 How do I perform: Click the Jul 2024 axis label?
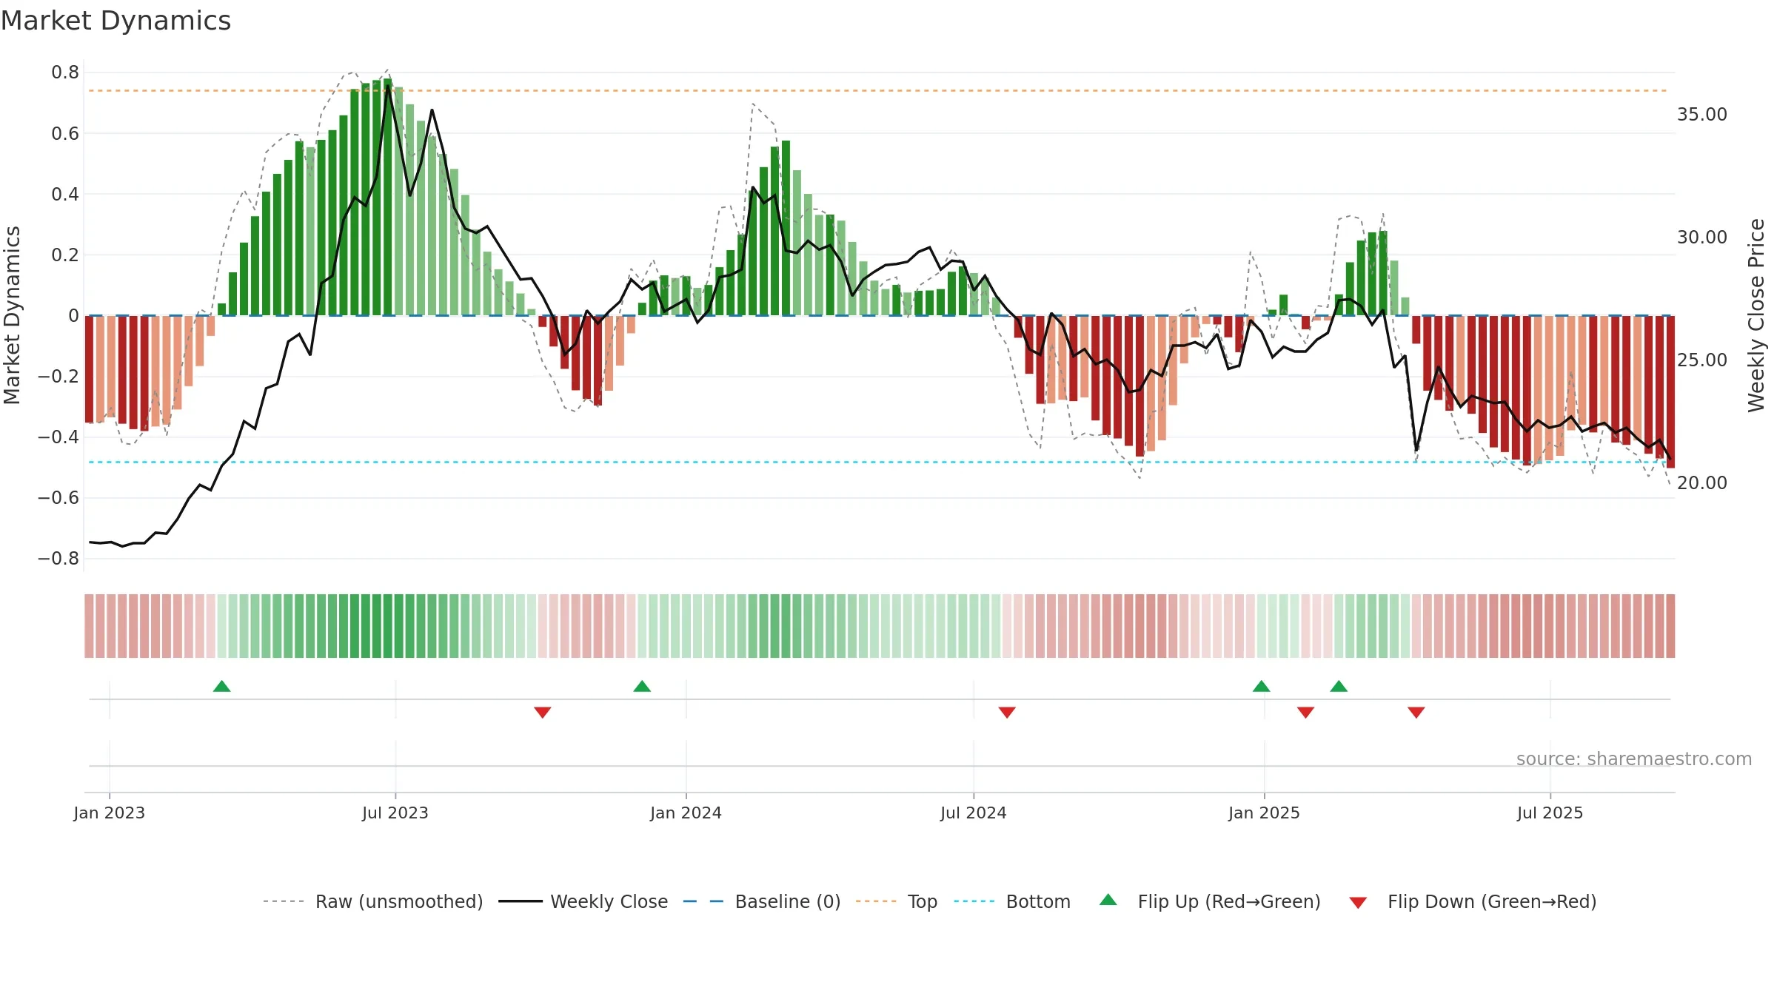[974, 813]
